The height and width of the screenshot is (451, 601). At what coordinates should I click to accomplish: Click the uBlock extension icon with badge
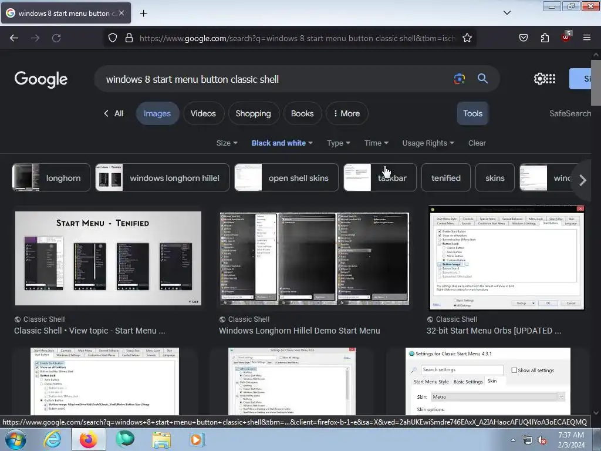coord(566,37)
